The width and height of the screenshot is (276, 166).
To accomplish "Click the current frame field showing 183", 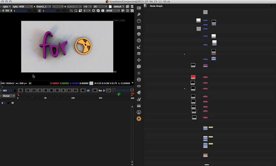I will coord(7,90).
